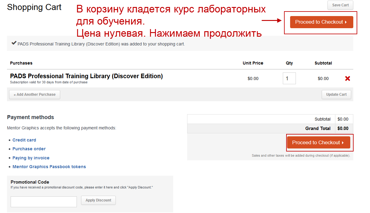Click the checkmark icon in the added-to-cart message
370x213 pixels.
coord(14,43)
